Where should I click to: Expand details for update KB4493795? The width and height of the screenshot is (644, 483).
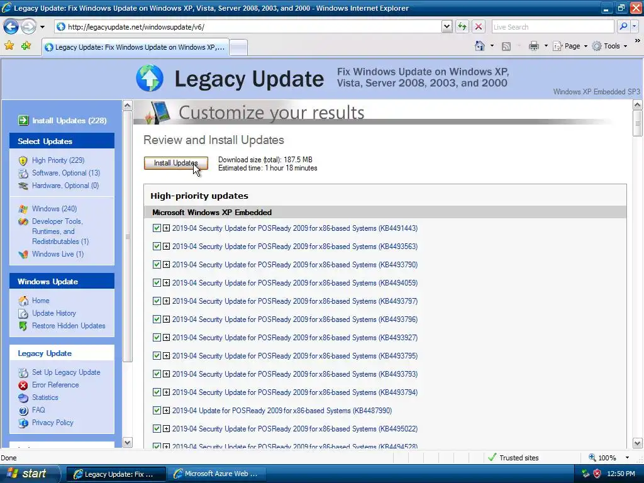[x=166, y=356]
